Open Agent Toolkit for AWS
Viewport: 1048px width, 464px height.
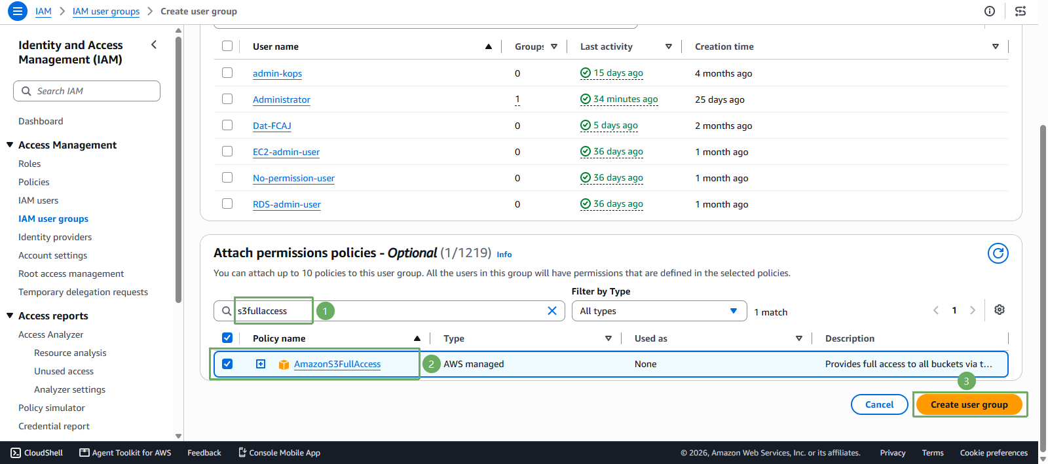pyautogui.click(x=125, y=453)
